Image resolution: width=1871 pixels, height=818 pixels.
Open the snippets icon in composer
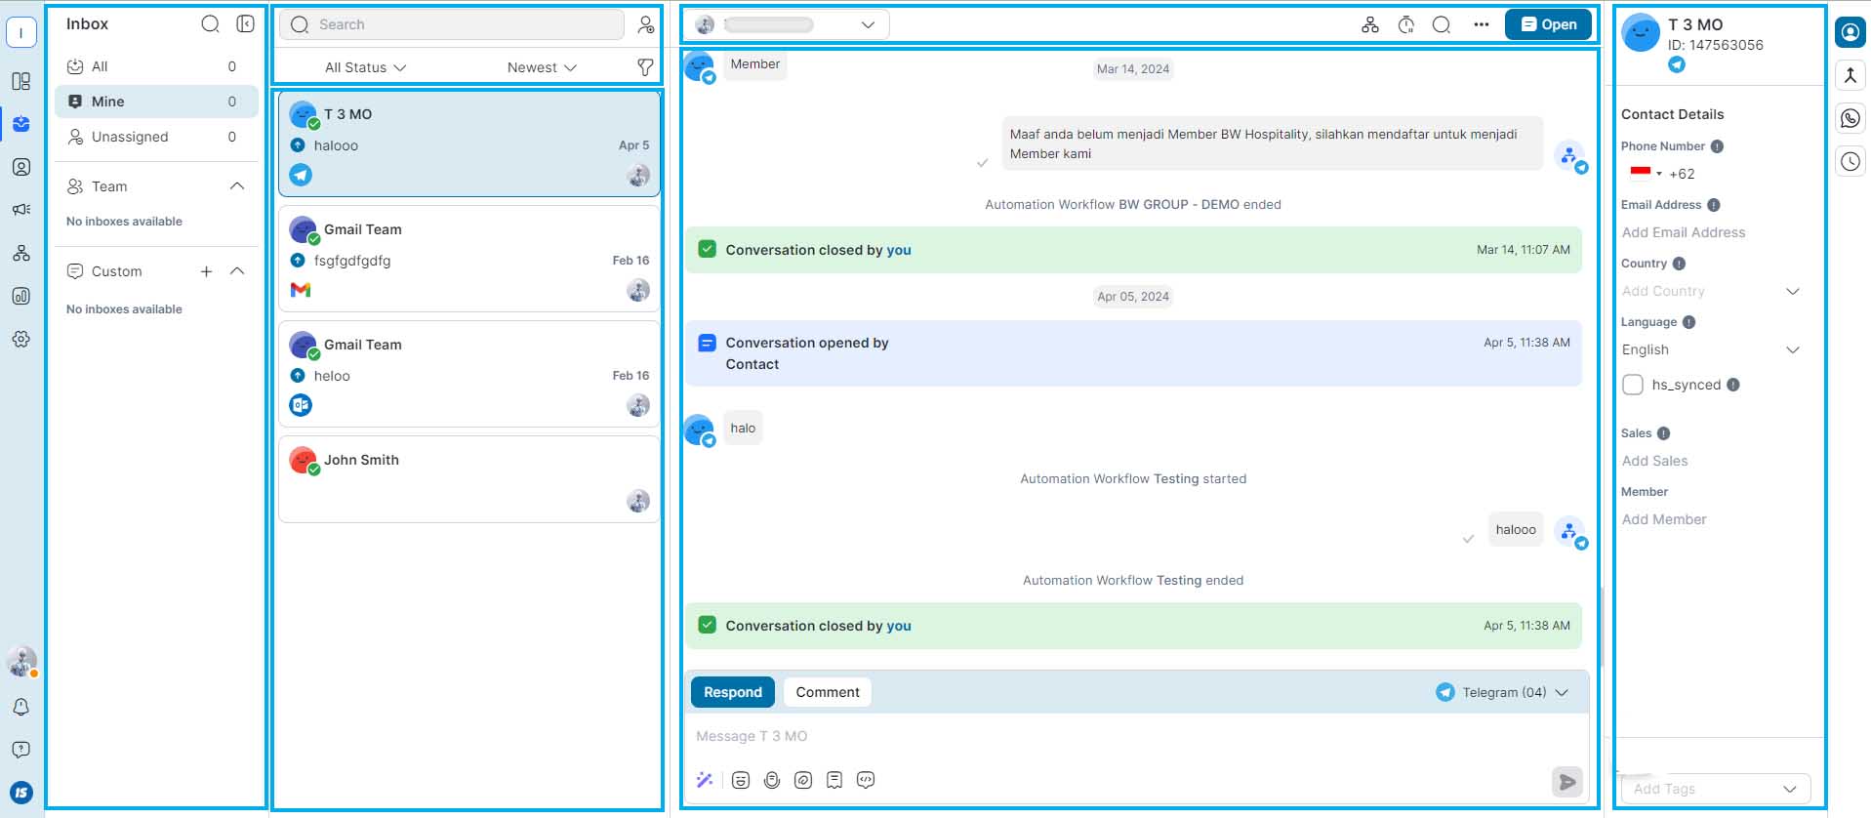(834, 780)
